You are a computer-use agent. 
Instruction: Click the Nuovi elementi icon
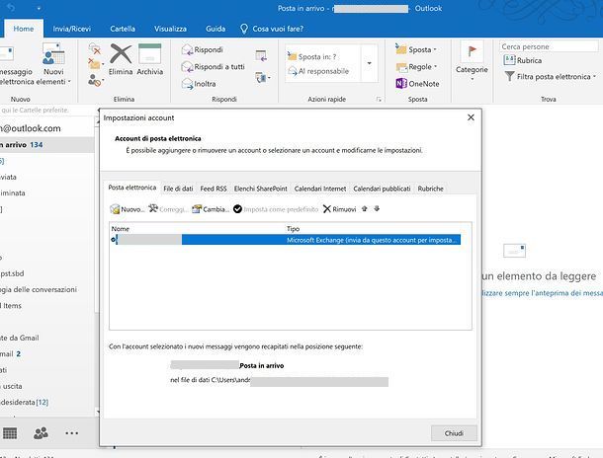point(53,53)
